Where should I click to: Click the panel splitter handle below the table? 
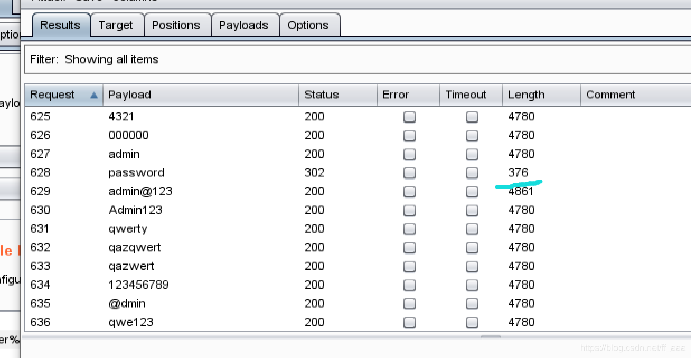(x=491, y=336)
